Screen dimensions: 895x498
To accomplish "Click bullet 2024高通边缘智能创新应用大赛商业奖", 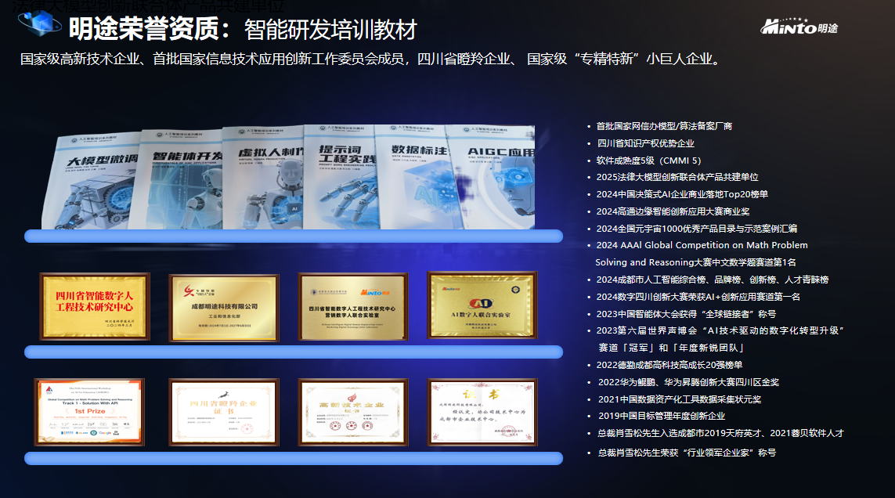I will coord(673,211).
